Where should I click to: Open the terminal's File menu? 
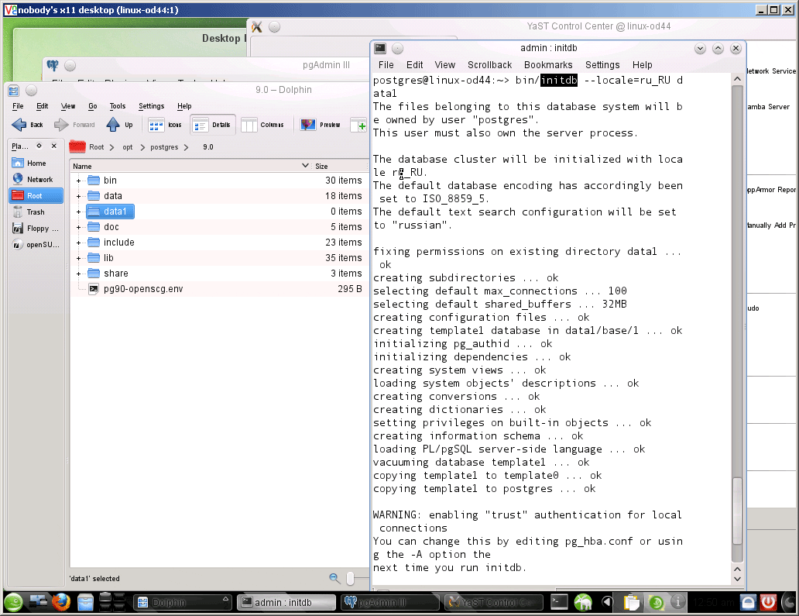point(386,65)
